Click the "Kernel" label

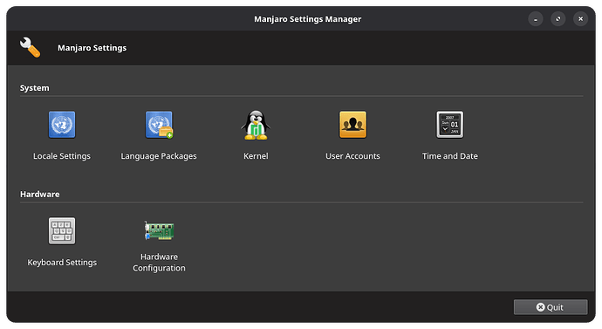(x=256, y=156)
